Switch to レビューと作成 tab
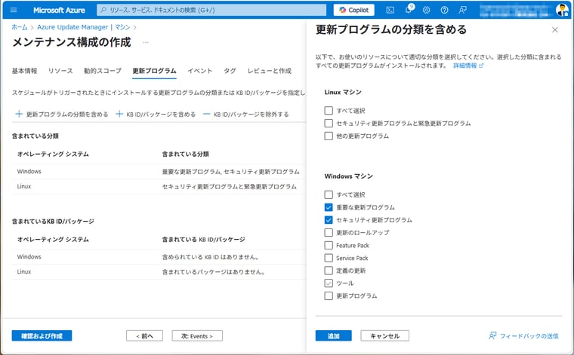Image resolution: width=574 pixels, height=355 pixels. click(270, 71)
